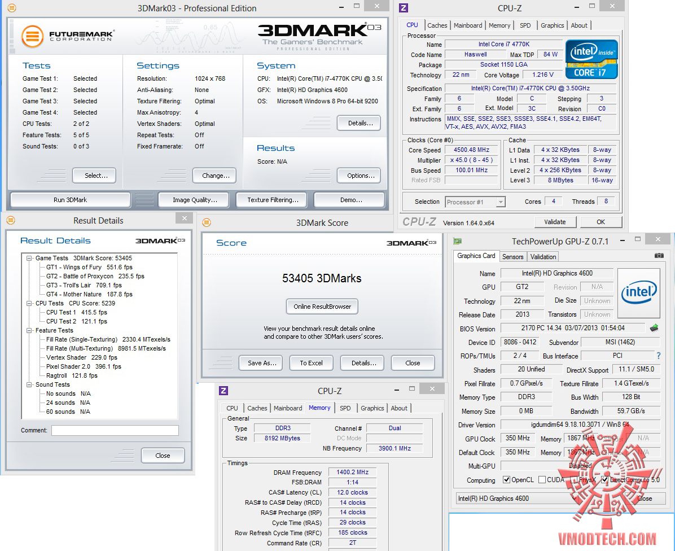Select Fill Rate (Multi-Texturing) row
This screenshot has height=551, width=675.
[106, 349]
